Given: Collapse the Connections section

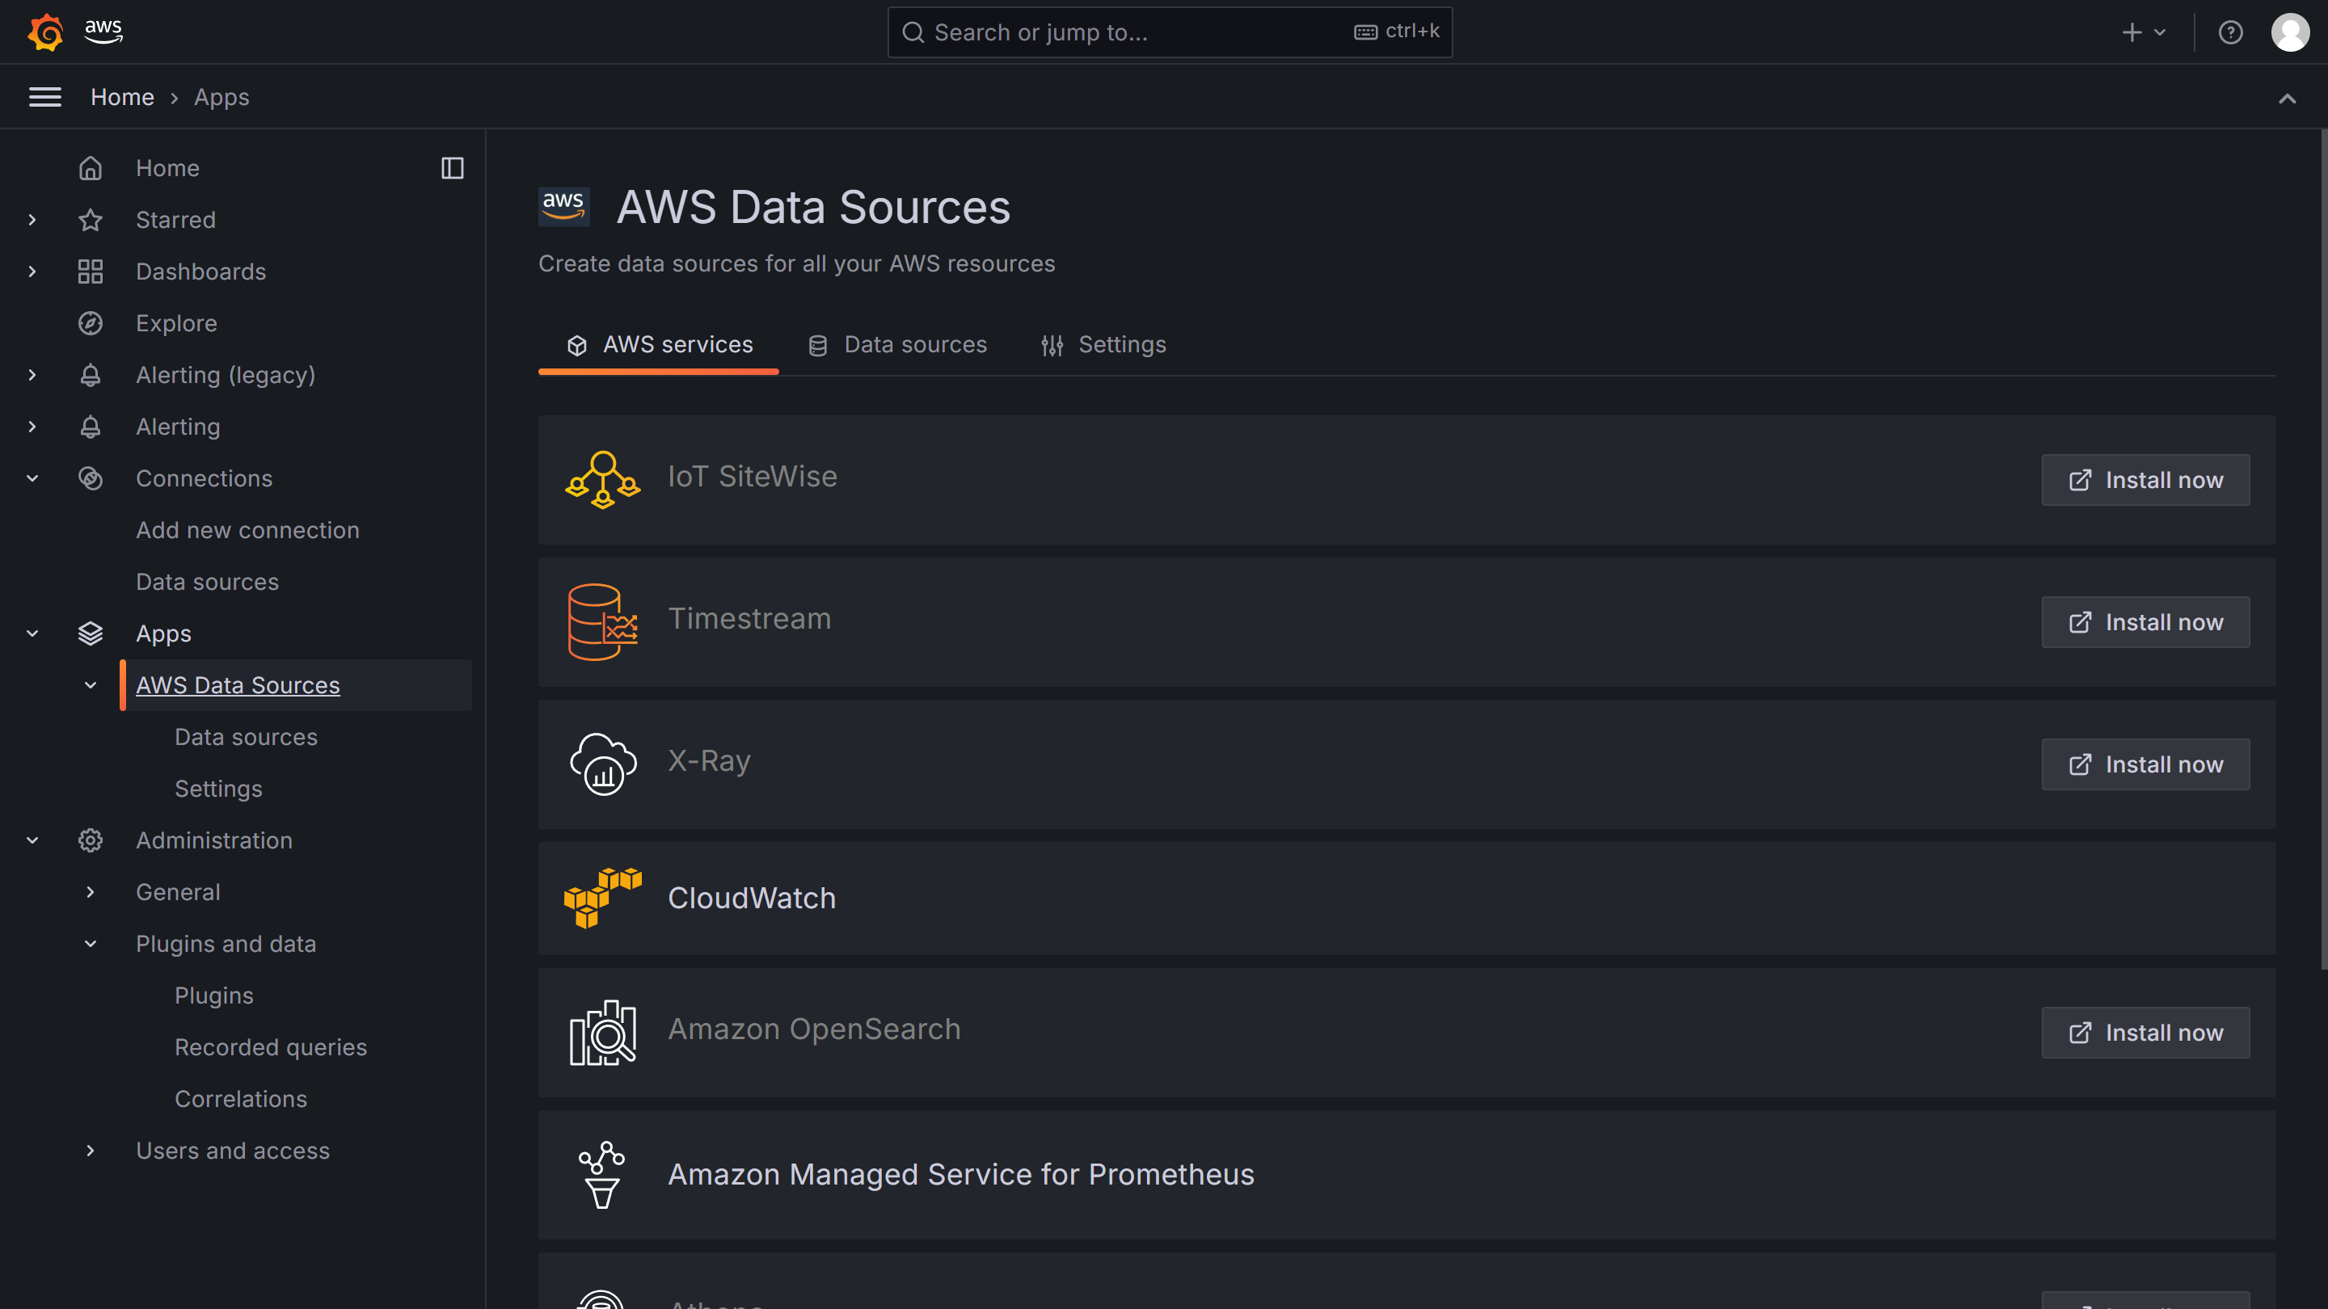Looking at the screenshot, I should [32, 478].
